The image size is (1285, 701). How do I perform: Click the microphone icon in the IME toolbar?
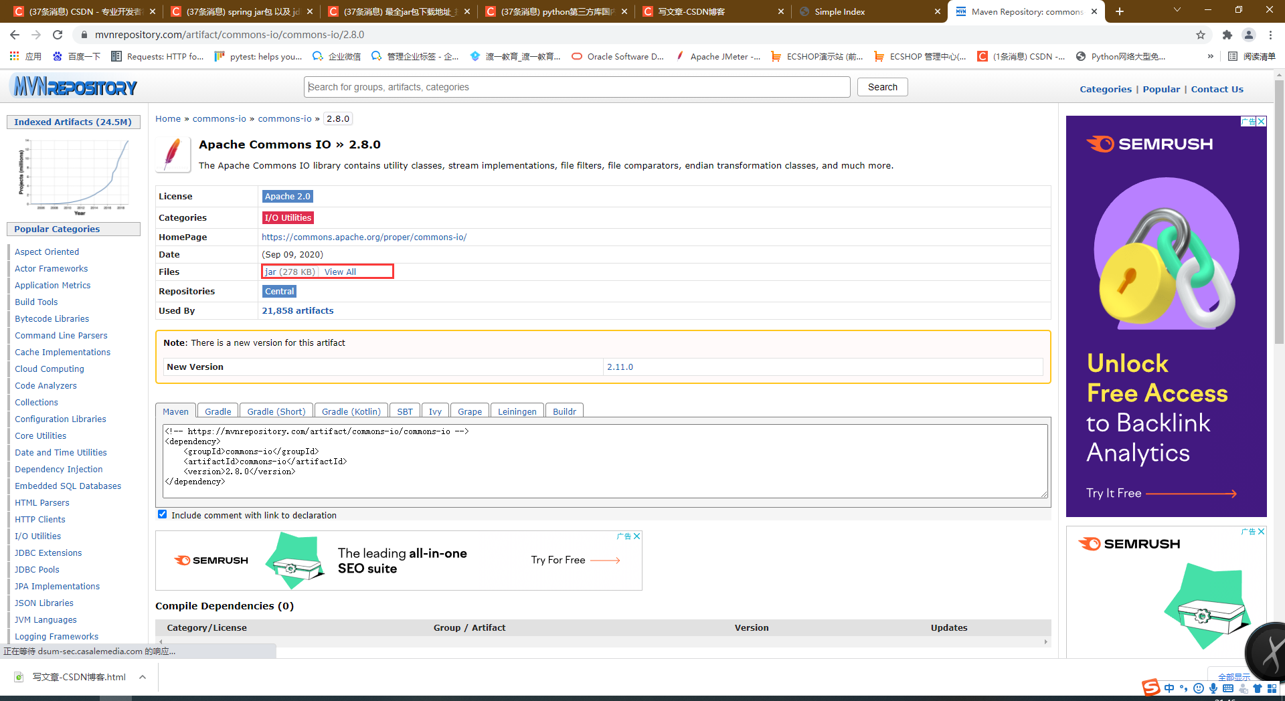coord(1213,688)
